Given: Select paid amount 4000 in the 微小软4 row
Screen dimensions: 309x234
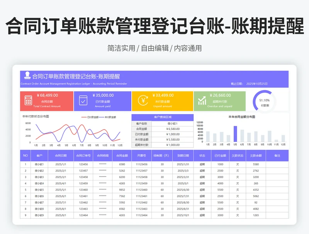Looking at the screenshot, I should coord(220,183).
